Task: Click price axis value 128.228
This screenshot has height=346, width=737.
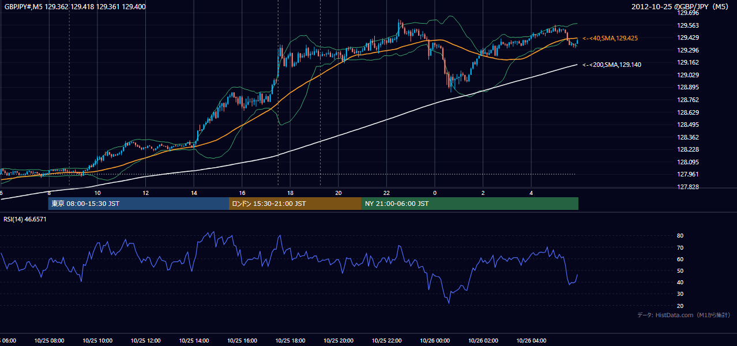Action: (x=687, y=149)
